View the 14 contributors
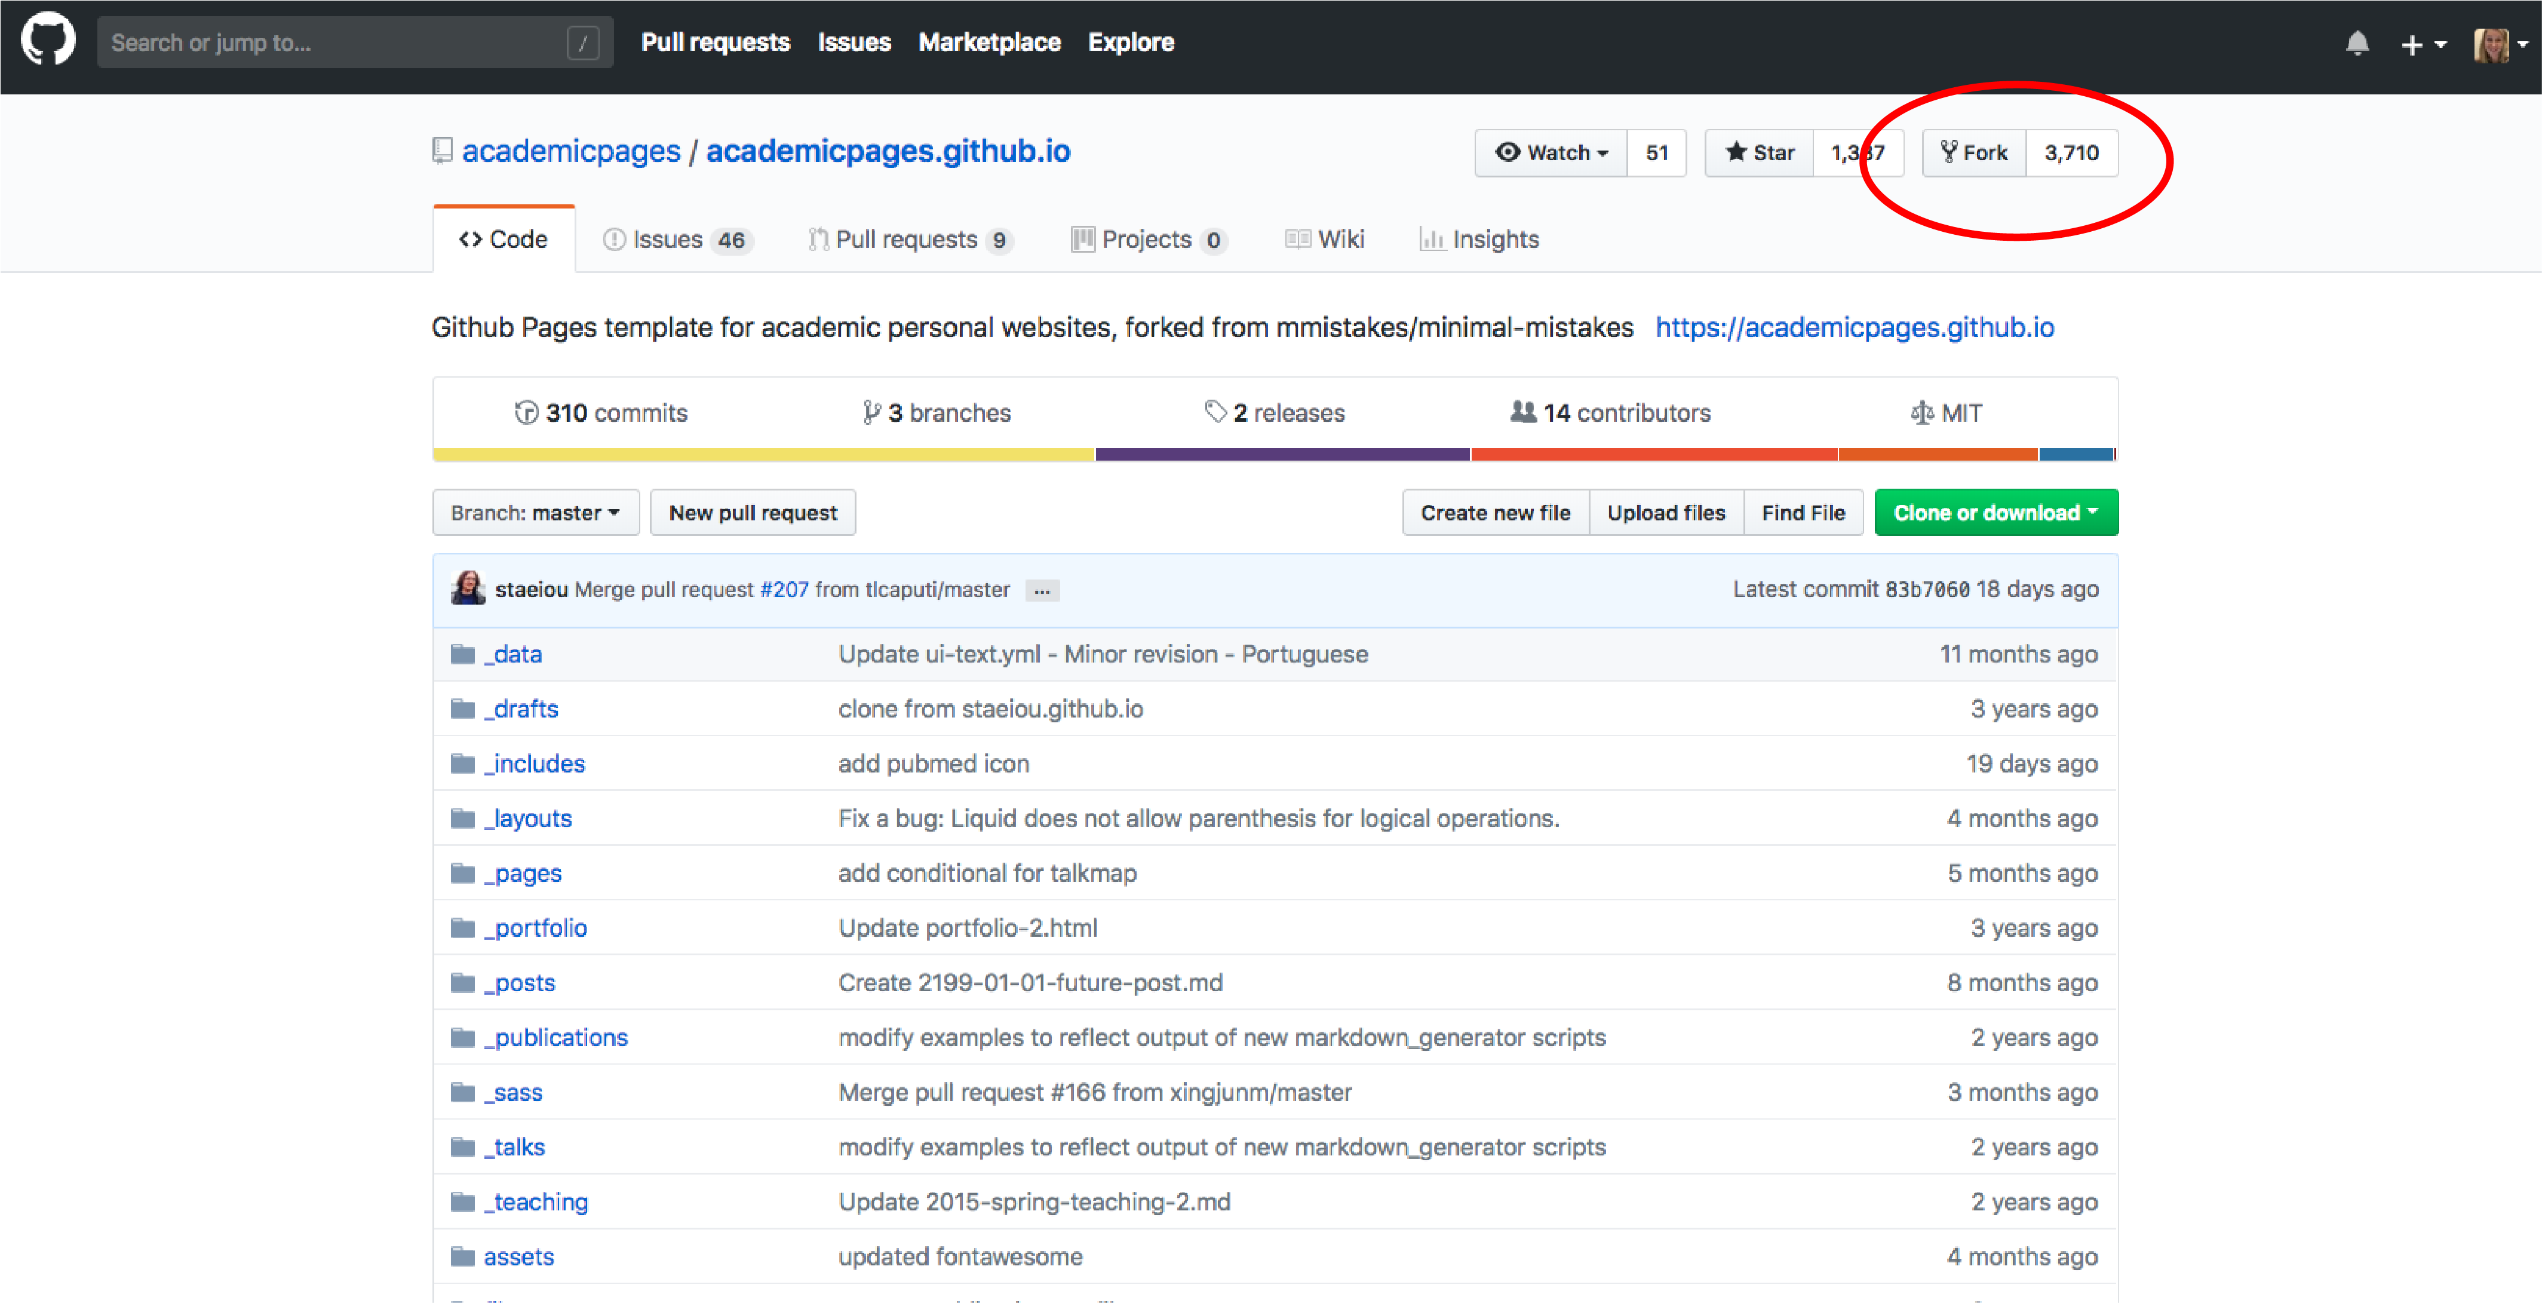The height and width of the screenshot is (1303, 2542). pos(1610,413)
